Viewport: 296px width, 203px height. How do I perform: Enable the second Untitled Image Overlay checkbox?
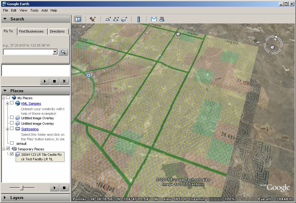pos(12,123)
